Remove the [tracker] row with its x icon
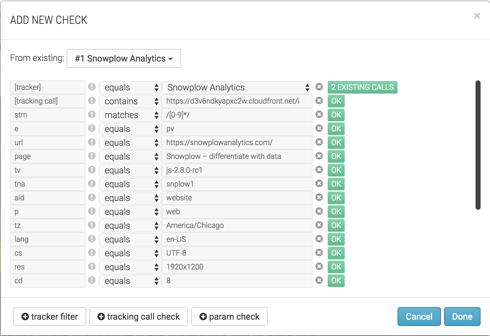The width and height of the screenshot is (490, 336). pyautogui.click(x=319, y=87)
